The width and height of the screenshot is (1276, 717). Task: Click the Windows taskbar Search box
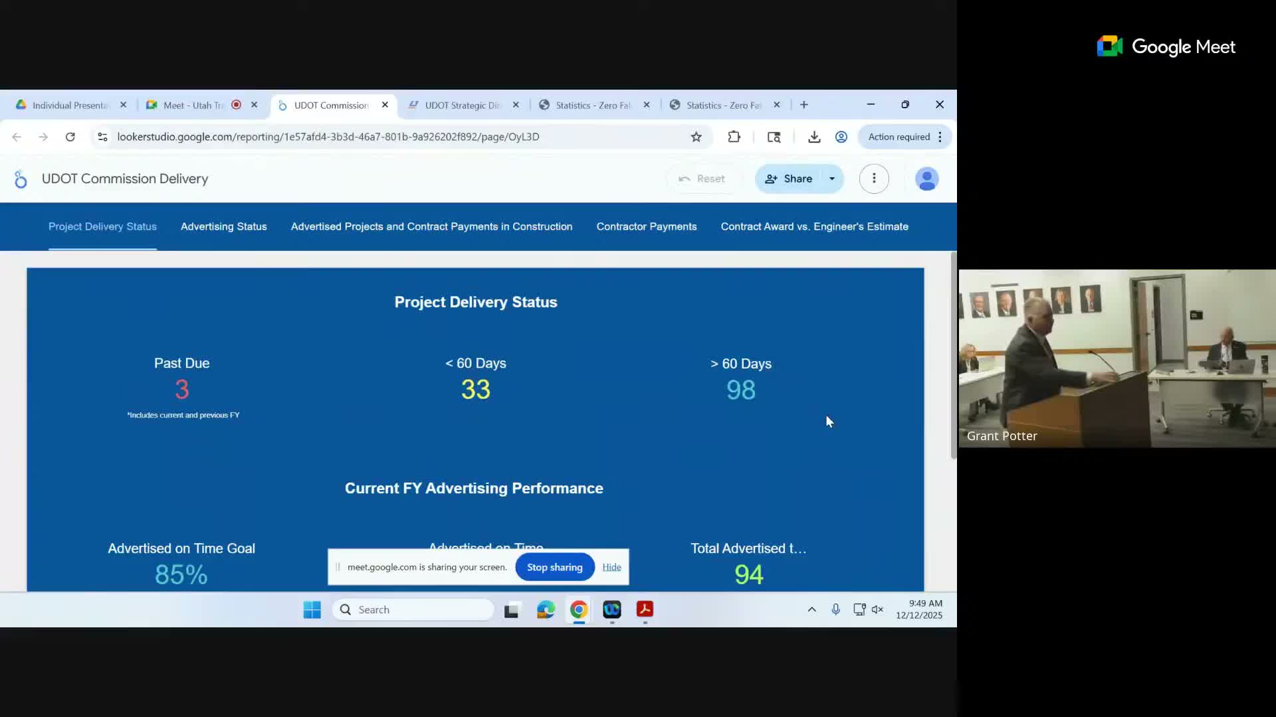coord(413,609)
